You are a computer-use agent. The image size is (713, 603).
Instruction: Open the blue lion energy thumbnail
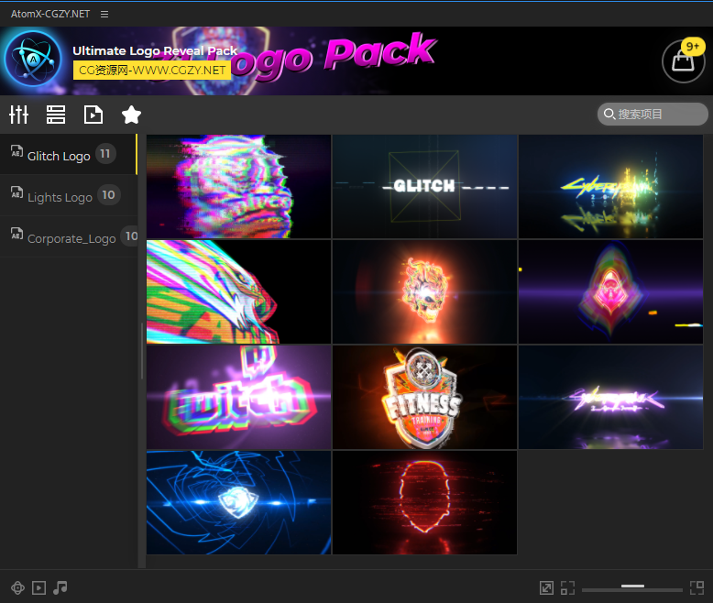click(238, 502)
